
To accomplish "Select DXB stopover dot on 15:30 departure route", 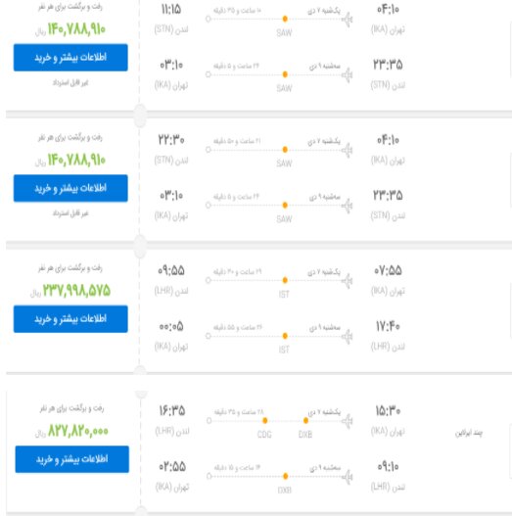I will 305,421.
